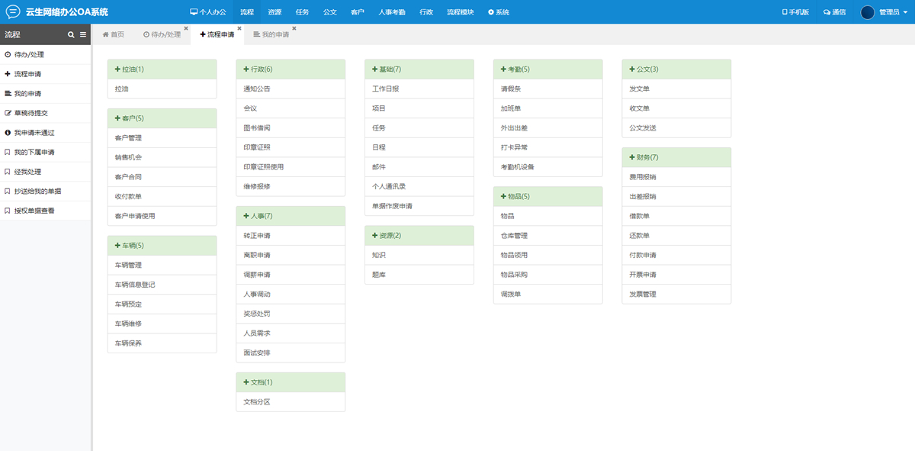The image size is (915, 451).
Task: Close the 待办/处理 tab
Action: [186, 28]
